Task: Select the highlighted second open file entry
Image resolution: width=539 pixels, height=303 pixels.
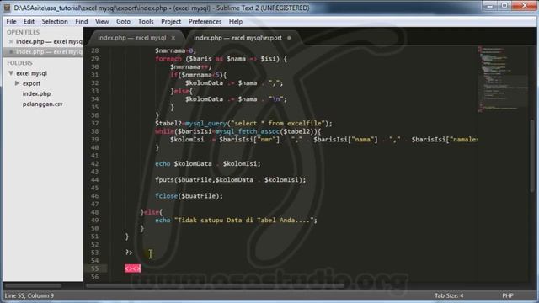Action: pyautogui.click(x=43, y=52)
